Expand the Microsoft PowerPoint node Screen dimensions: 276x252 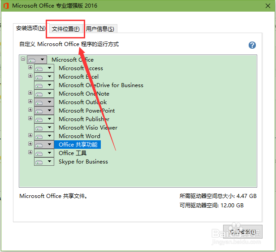point(30,109)
